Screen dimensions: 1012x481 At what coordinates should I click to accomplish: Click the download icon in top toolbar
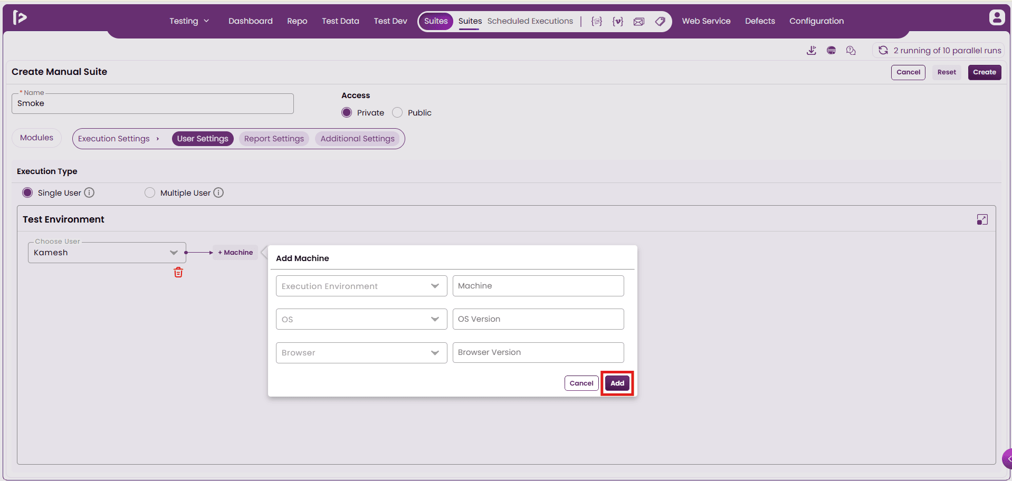[x=811, y=50]
